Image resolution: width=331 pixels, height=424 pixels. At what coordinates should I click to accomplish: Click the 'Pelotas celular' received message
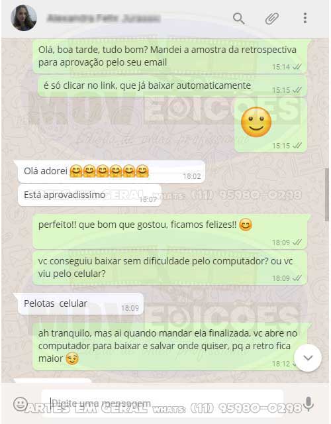[x=81, y=303]
